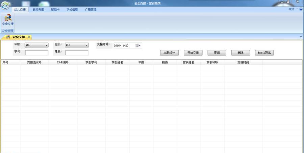Expand the 班级 class dropdown
304x153 pixels.
point(86,45)
